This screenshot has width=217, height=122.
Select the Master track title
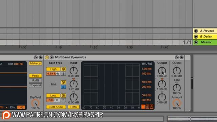point(206,42)
